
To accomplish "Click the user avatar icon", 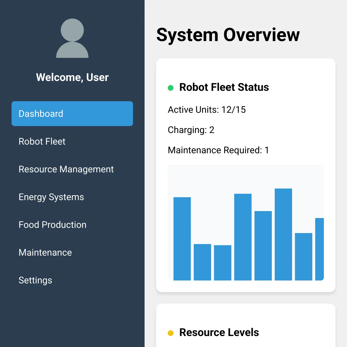I will point(72,38).
